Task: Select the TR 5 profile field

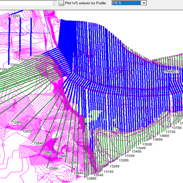Action: [x=126, y=3]
